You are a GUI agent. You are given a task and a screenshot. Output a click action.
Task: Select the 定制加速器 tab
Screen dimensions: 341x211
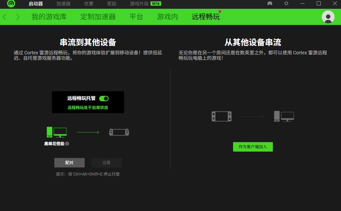point(98,17)
